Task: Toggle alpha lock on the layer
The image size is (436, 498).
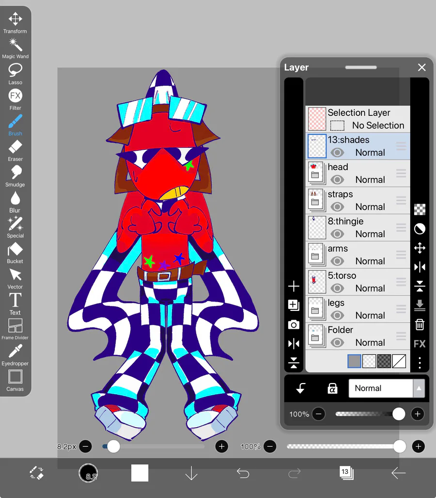Action: pos(332,388)
